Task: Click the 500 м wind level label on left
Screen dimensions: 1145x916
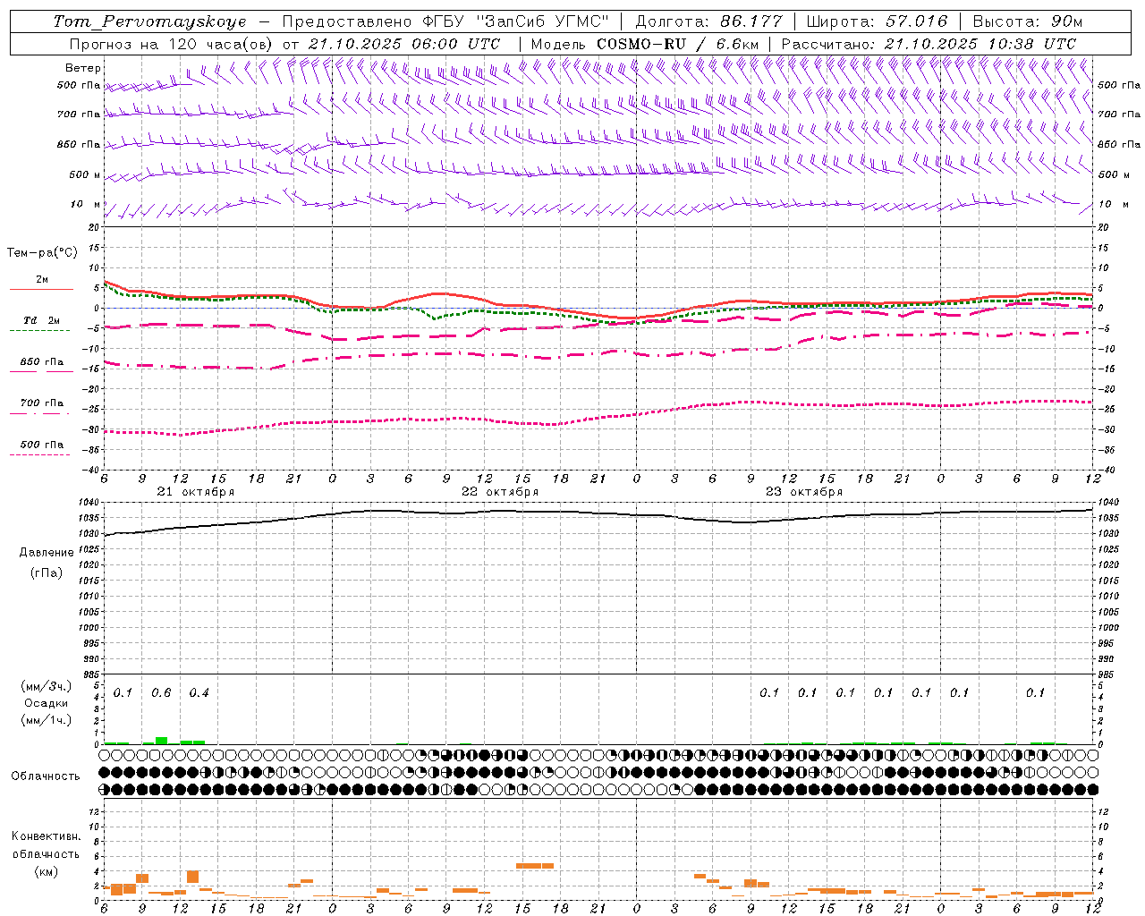Action: [85, 175]
